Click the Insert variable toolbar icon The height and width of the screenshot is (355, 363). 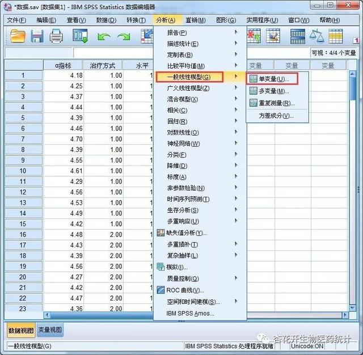[273, 36]
